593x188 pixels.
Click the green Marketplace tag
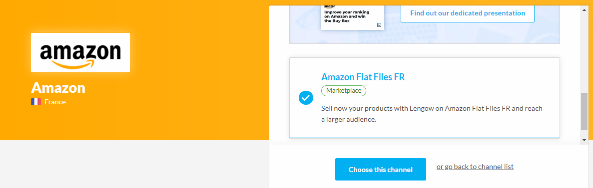click(344, 91)
